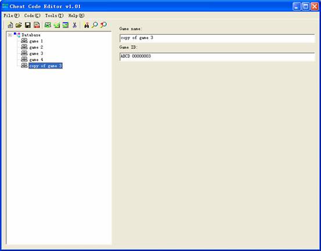The image size is (321, 251).
Task: Select game 4 in the tree
Action: click(x=36, y=60)
